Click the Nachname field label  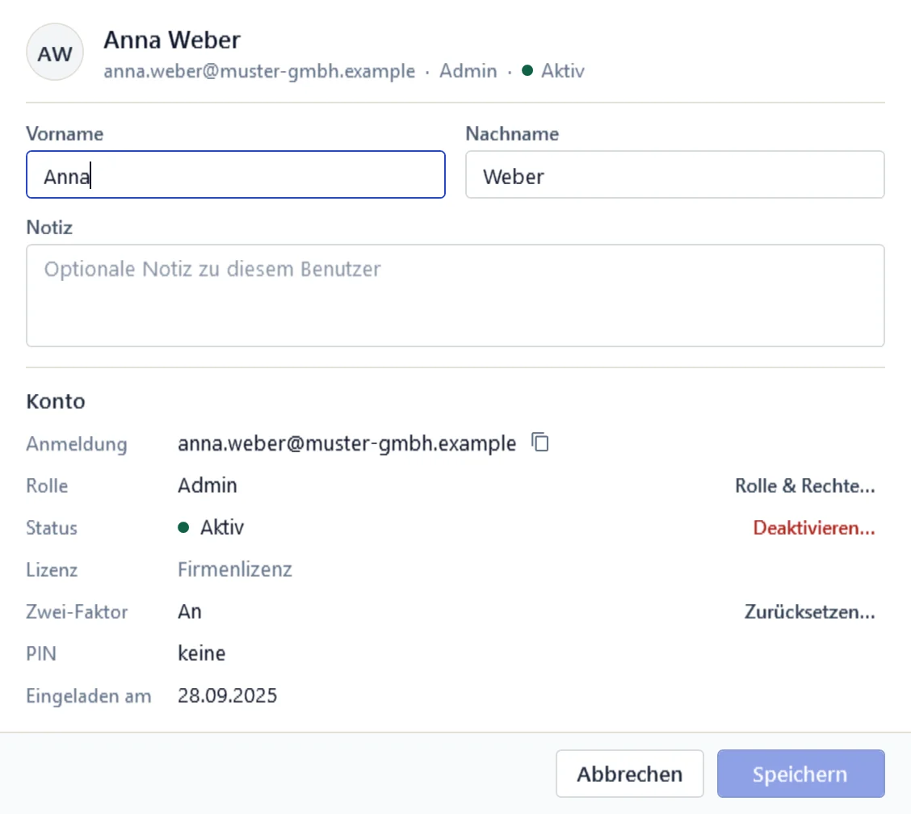coord(512,133)
